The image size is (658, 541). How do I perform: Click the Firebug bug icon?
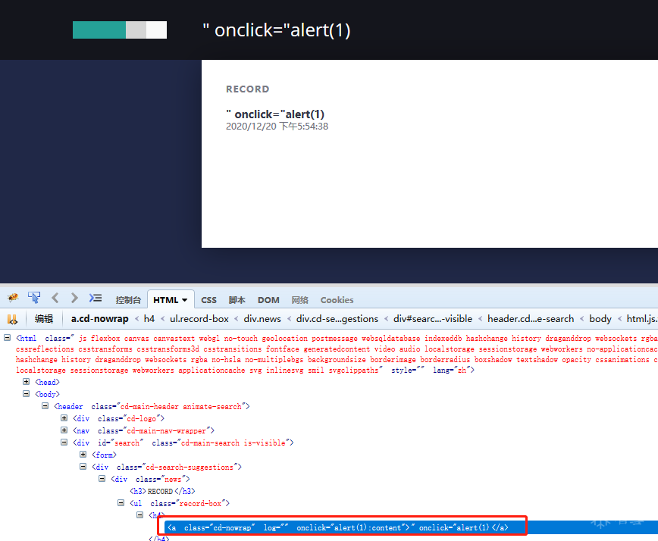[x=13, y=298]
